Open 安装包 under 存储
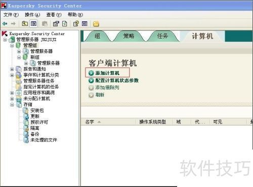The height and width of the screenshot is (187, 253). (37, 110)
